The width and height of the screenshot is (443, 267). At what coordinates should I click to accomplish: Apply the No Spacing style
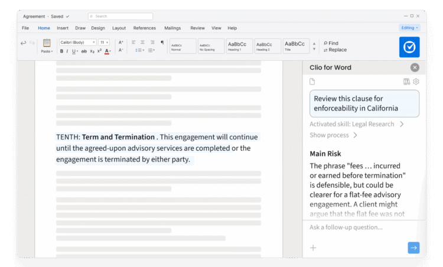(211, 46)
